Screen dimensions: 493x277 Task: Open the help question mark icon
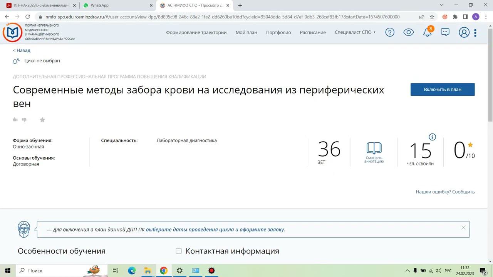(x=390, y=32)
